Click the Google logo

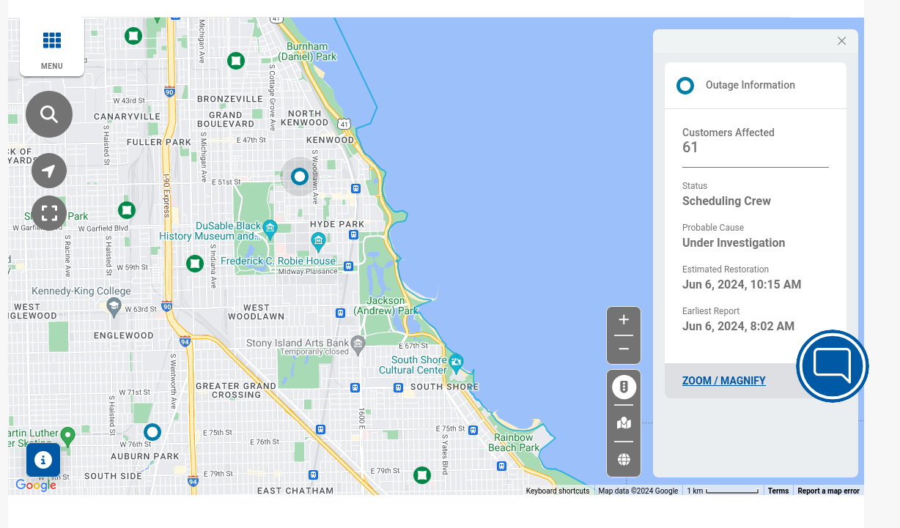coord(36,485)
